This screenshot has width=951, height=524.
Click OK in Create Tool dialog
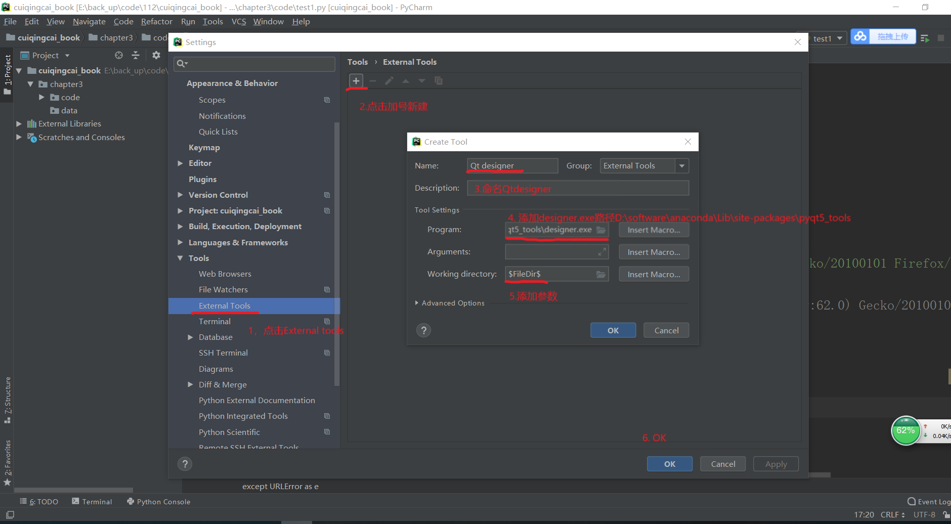click(613, 330)
